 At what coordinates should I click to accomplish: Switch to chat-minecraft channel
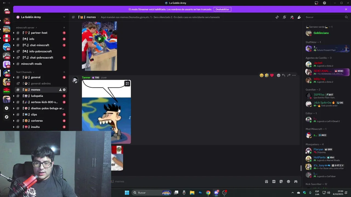[41, 45]
